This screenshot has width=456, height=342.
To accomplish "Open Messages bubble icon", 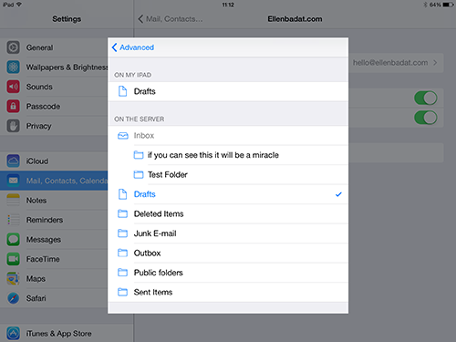I will point(13,239).
